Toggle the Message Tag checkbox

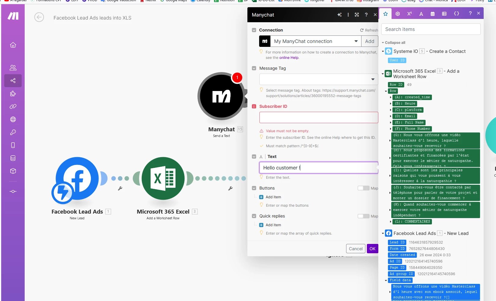click(254, 68)
